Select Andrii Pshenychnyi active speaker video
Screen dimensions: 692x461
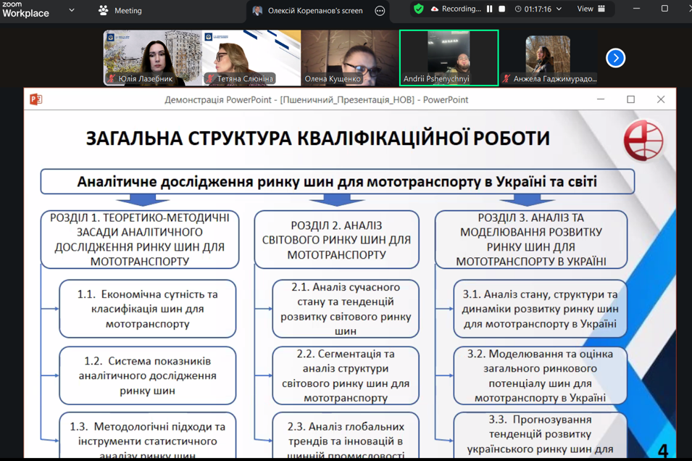pos(449,58)
